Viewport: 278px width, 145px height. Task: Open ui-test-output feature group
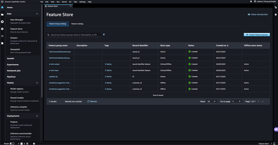pos(54,64)
